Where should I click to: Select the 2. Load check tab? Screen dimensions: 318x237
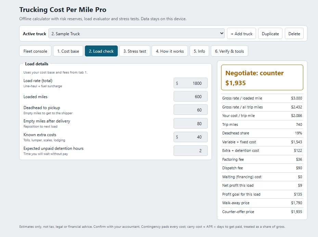[x=101, y=51]
